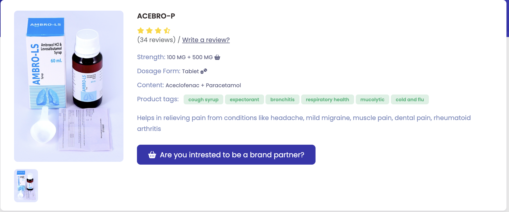Click the pill icon beside Dosage Form
This screenshot has width=509, height=212.
(204, 71)
